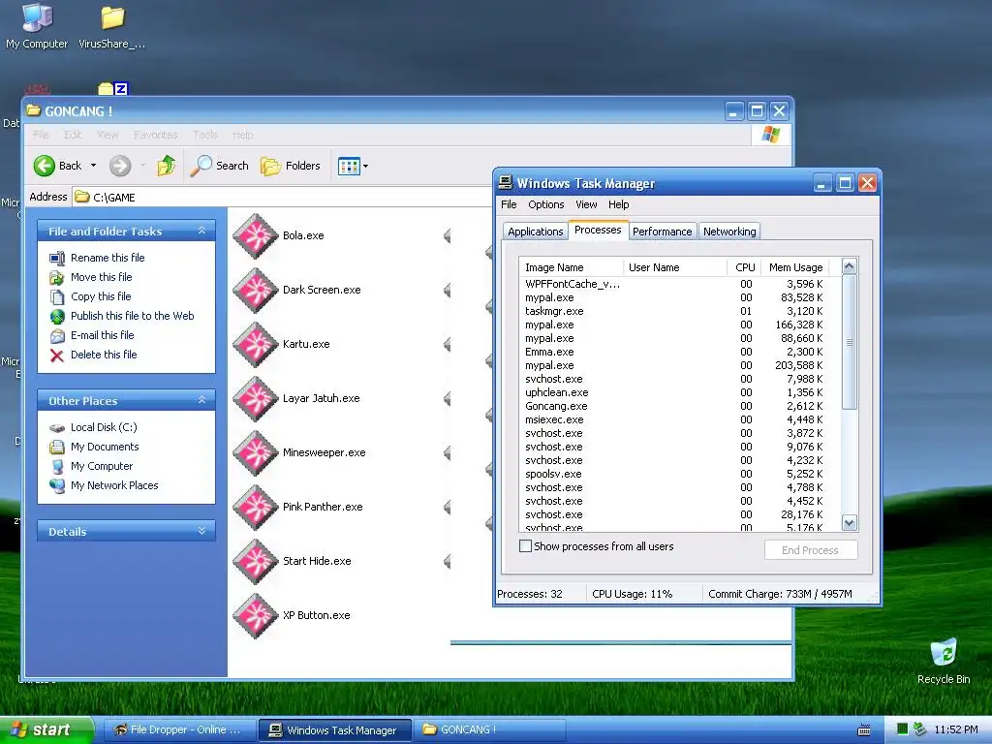Open Task Manager Options menu
The width and height of the screenshot is (992, 744).
[x=546, y=204]
